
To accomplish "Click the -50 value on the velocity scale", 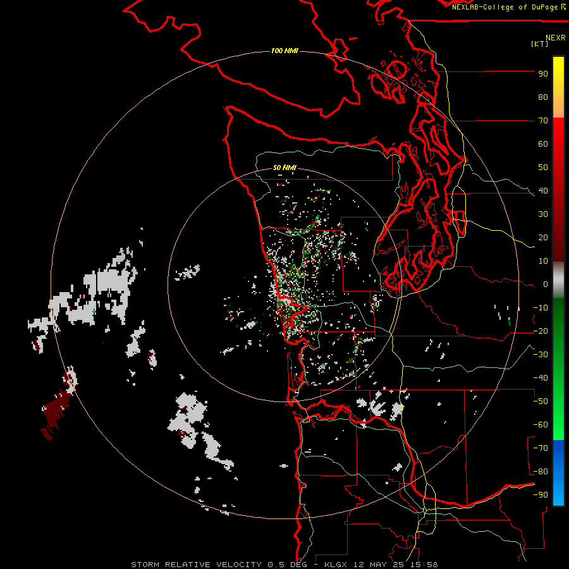I will pyautogui.click(x=541, y=401).
